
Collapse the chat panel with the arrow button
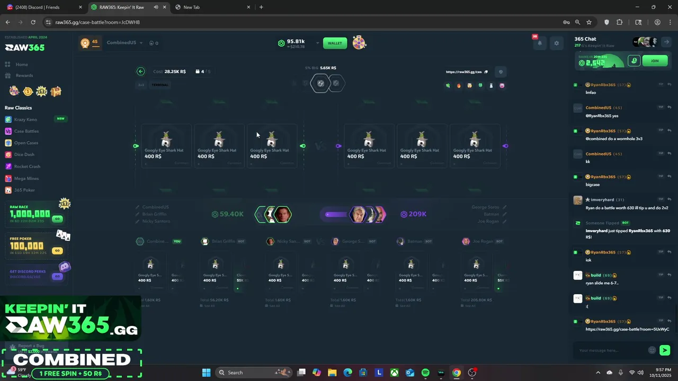(x=667, y=42)
